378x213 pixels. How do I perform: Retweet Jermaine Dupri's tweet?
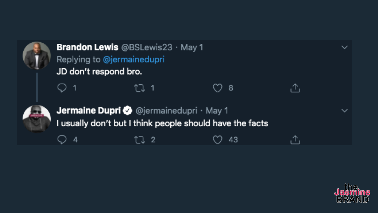pos(139,140)
